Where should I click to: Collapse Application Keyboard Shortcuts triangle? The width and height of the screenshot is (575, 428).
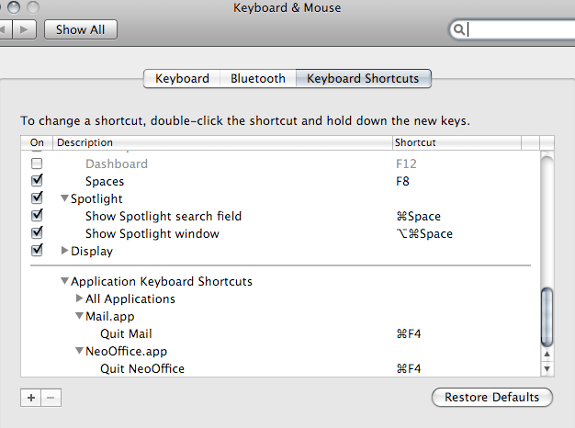coord(64,281)
